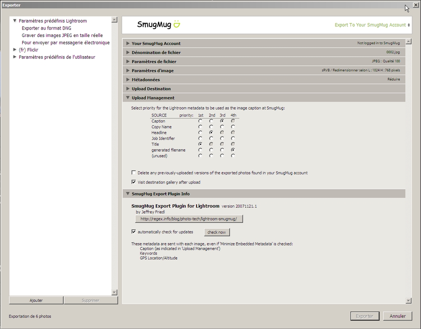Click the Supprimer button

(x=91, y=300)
